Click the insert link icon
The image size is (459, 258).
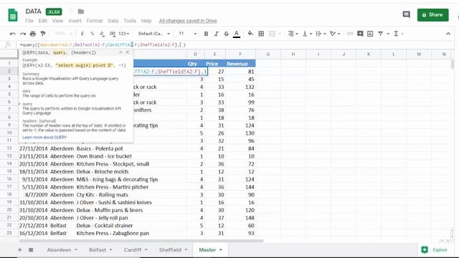350,34
